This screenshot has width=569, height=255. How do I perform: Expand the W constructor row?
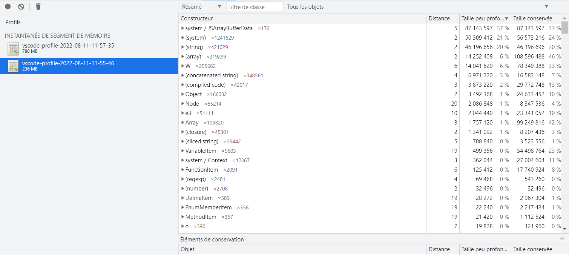coord(183,66)
